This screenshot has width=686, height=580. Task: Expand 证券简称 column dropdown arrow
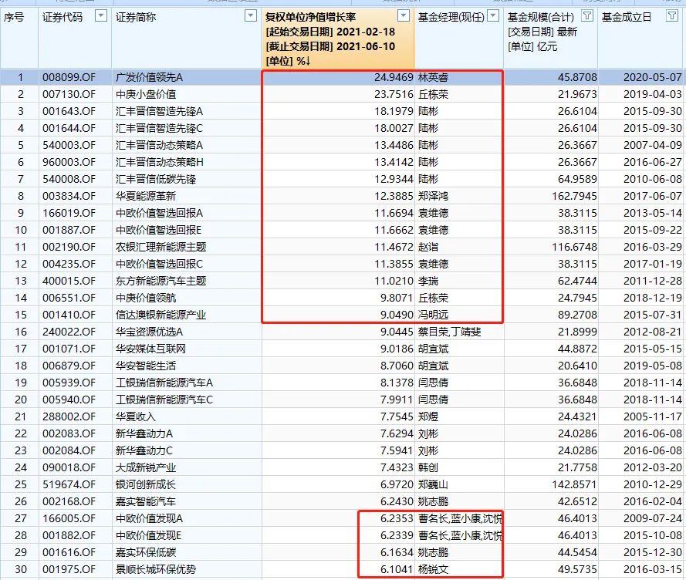tap(250, 16)
